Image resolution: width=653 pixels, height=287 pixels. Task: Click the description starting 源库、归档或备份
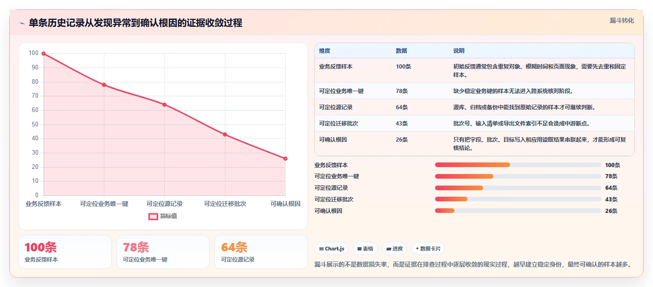point(524,107)
